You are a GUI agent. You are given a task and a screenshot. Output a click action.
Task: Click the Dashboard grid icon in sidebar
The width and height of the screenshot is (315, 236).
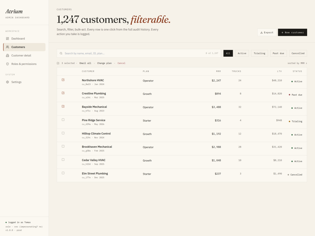tap(8, 38)
